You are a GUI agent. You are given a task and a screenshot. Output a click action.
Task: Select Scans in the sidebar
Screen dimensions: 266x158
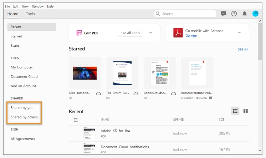(15, 46)
